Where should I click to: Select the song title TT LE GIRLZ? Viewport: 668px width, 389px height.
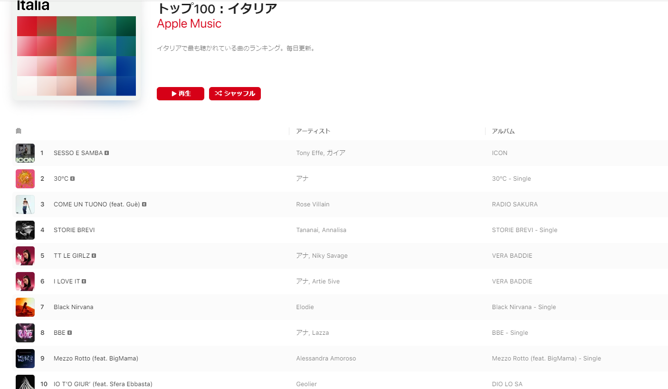tap(72, 256)
